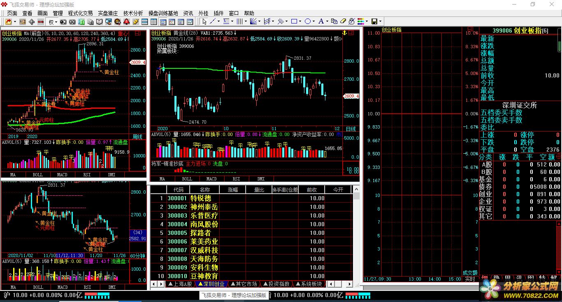Switch to the 系统板块 list tab

pos(309,284)
